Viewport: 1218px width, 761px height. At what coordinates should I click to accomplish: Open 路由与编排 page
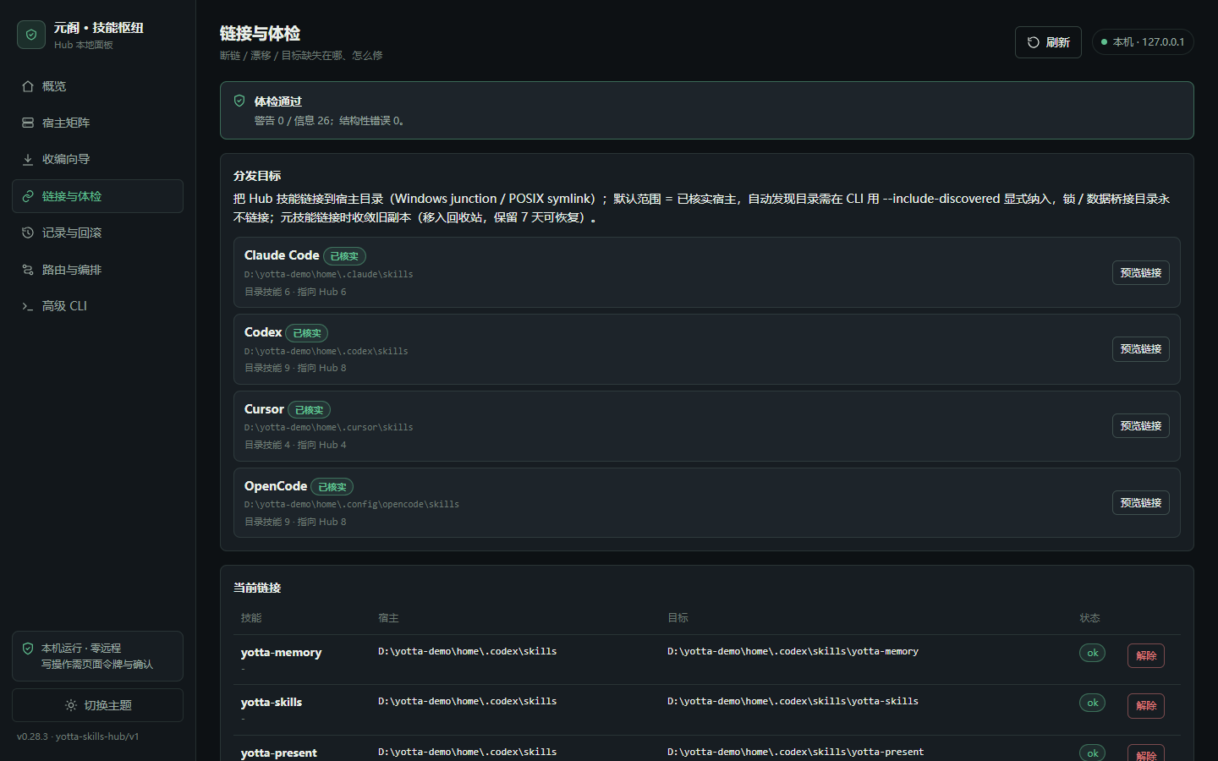97,270
